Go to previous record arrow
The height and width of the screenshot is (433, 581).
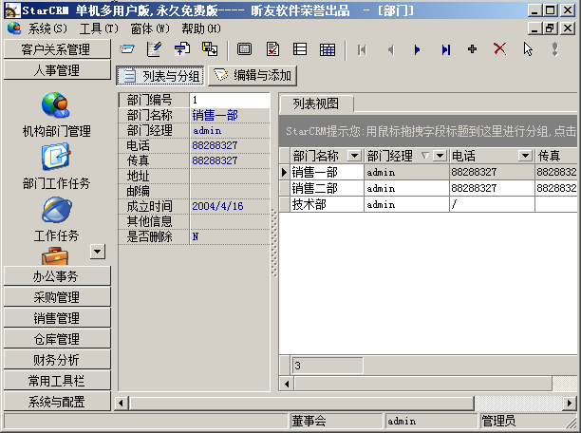click(390, 49)
